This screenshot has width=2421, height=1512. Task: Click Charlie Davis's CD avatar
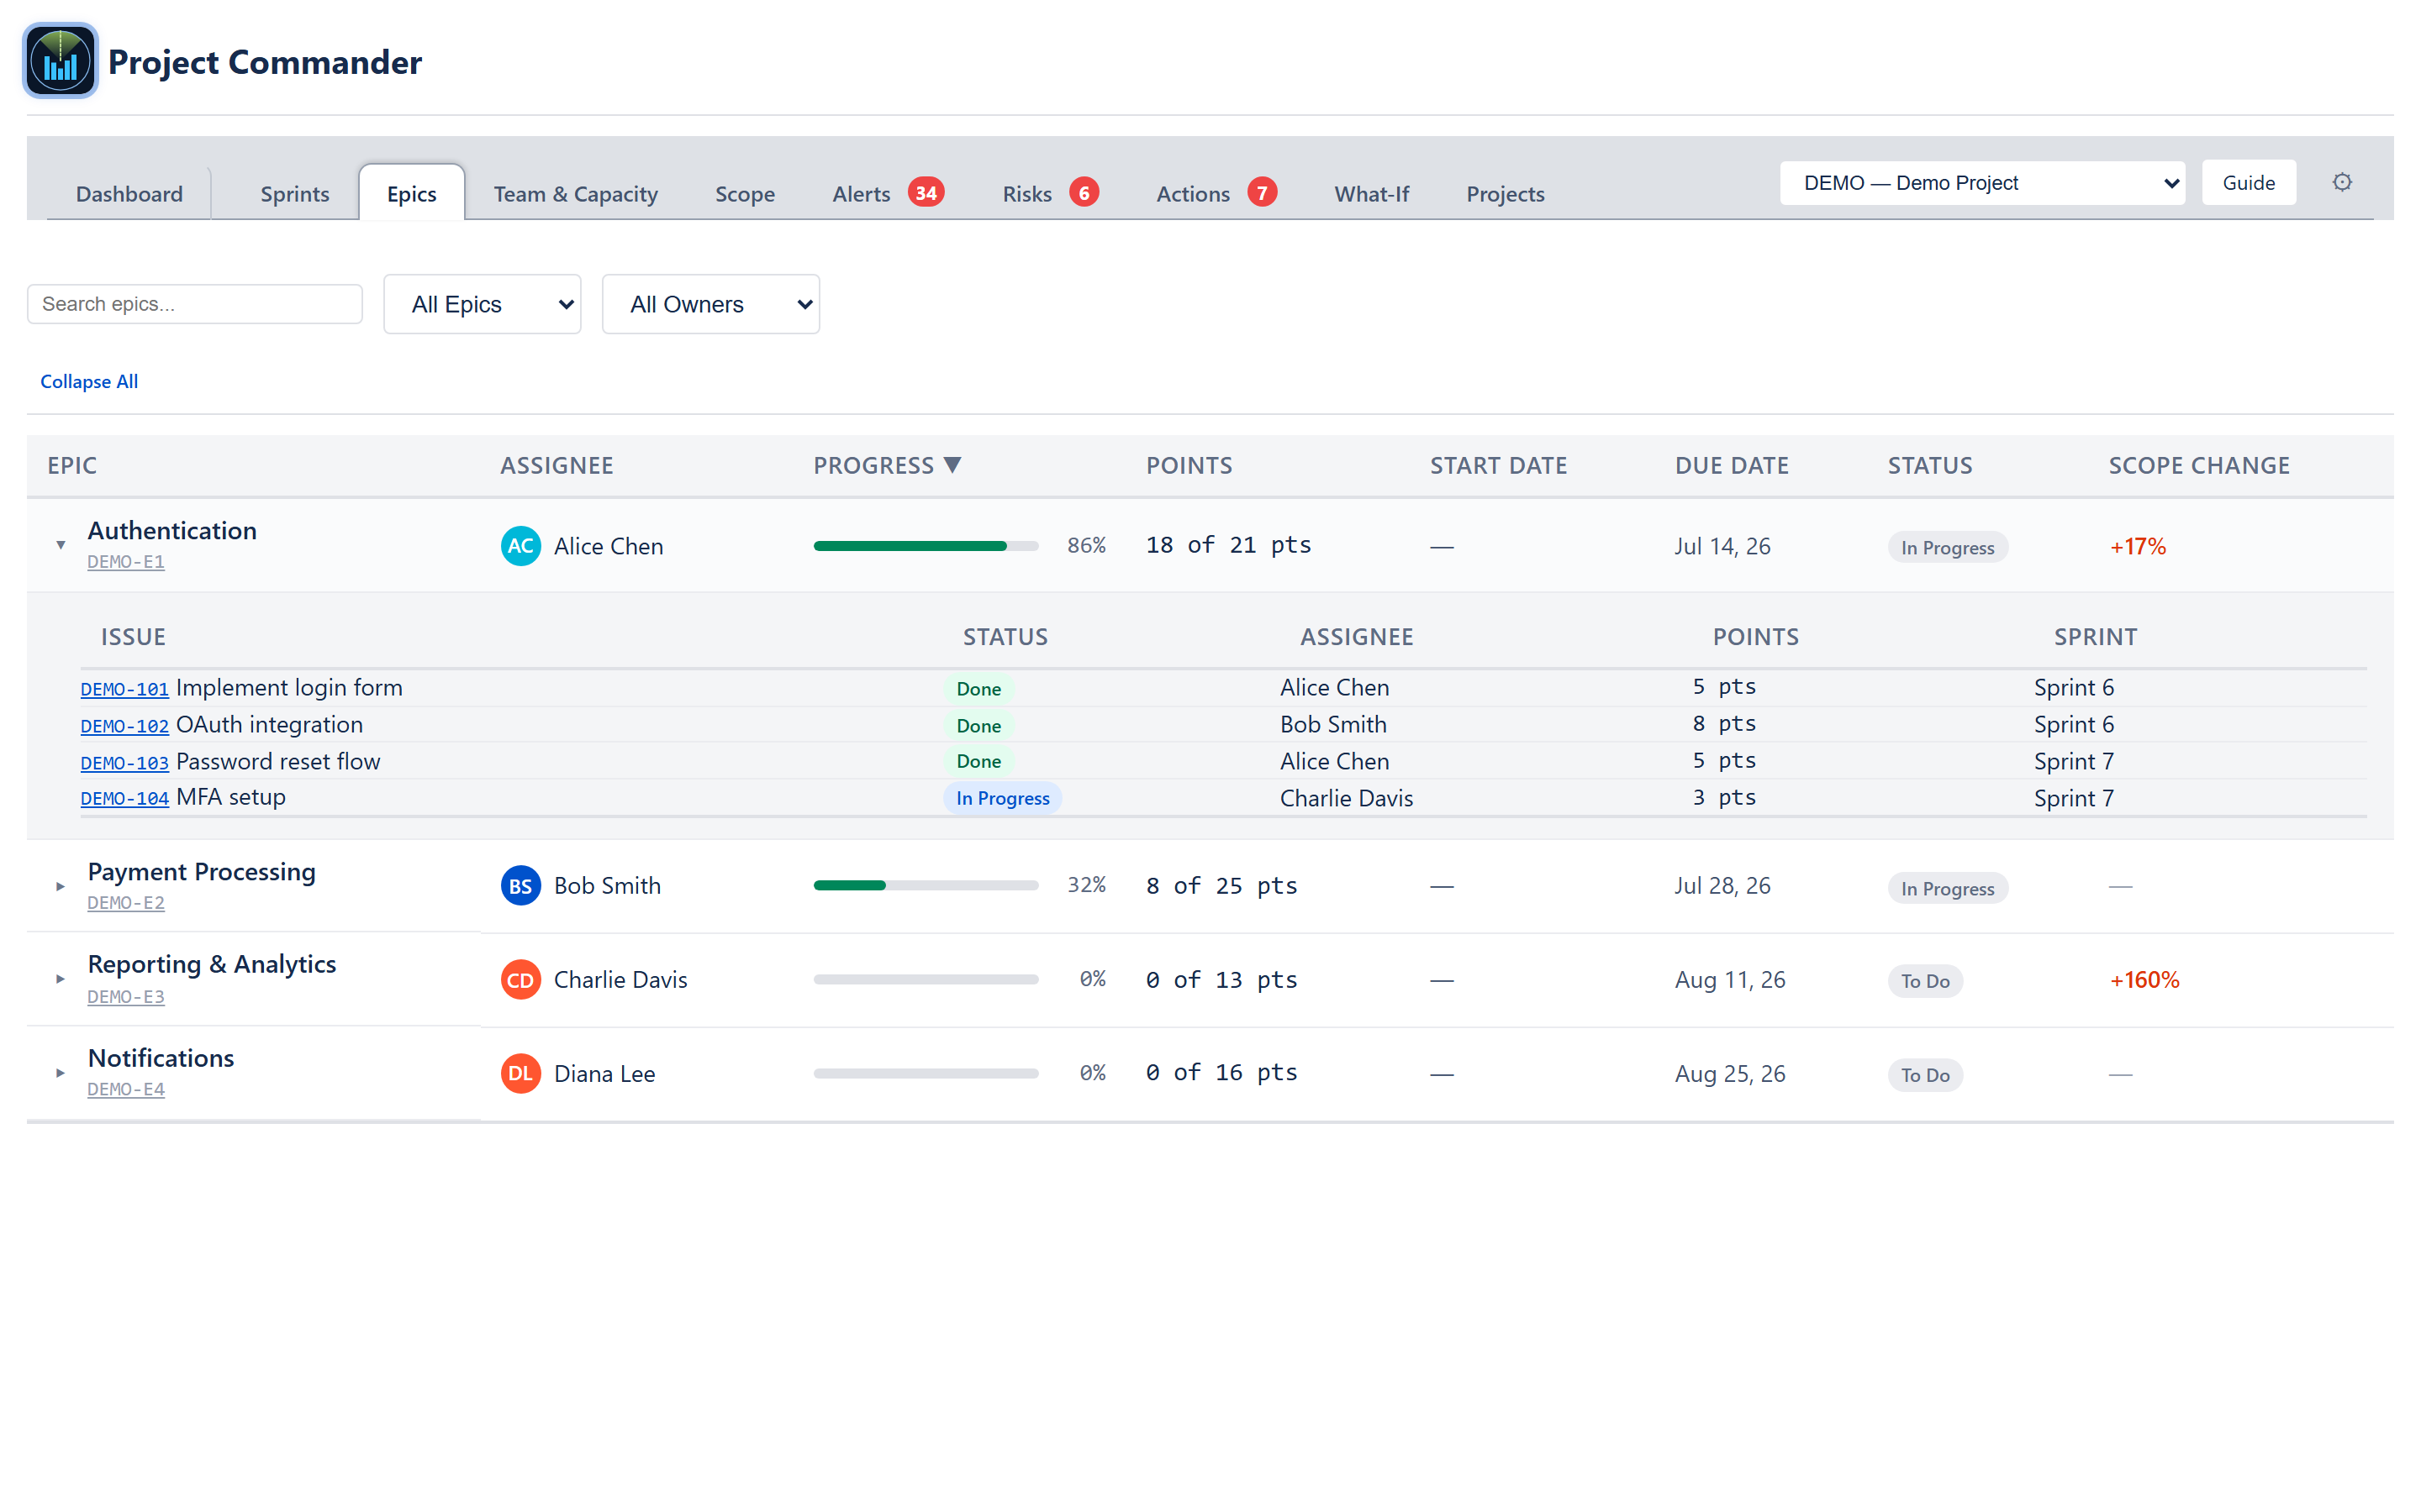tap(520, 980)
